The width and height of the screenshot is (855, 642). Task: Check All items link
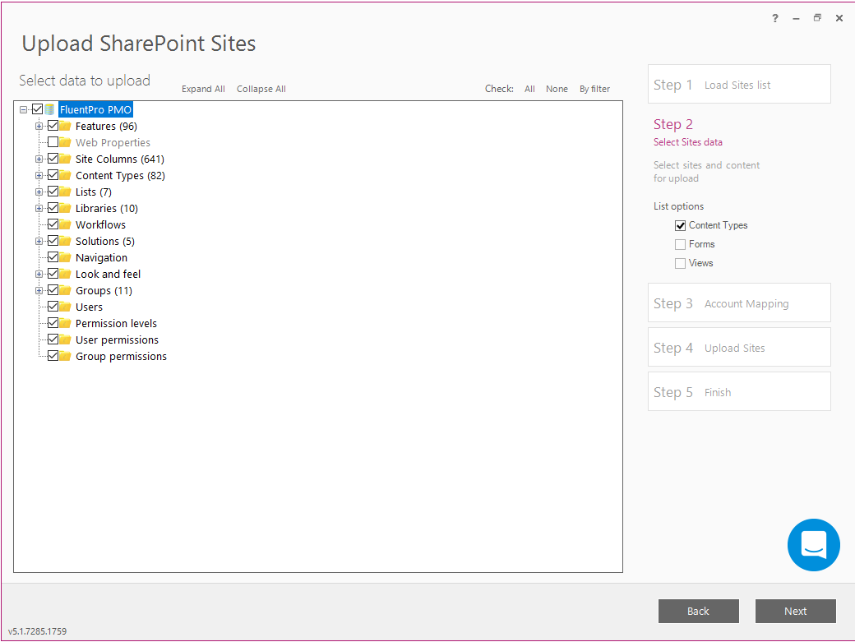529,89
